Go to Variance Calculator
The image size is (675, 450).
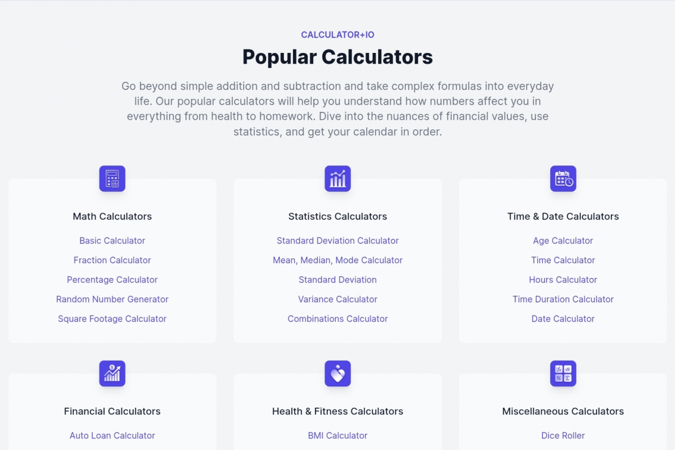tap(337, 299)
